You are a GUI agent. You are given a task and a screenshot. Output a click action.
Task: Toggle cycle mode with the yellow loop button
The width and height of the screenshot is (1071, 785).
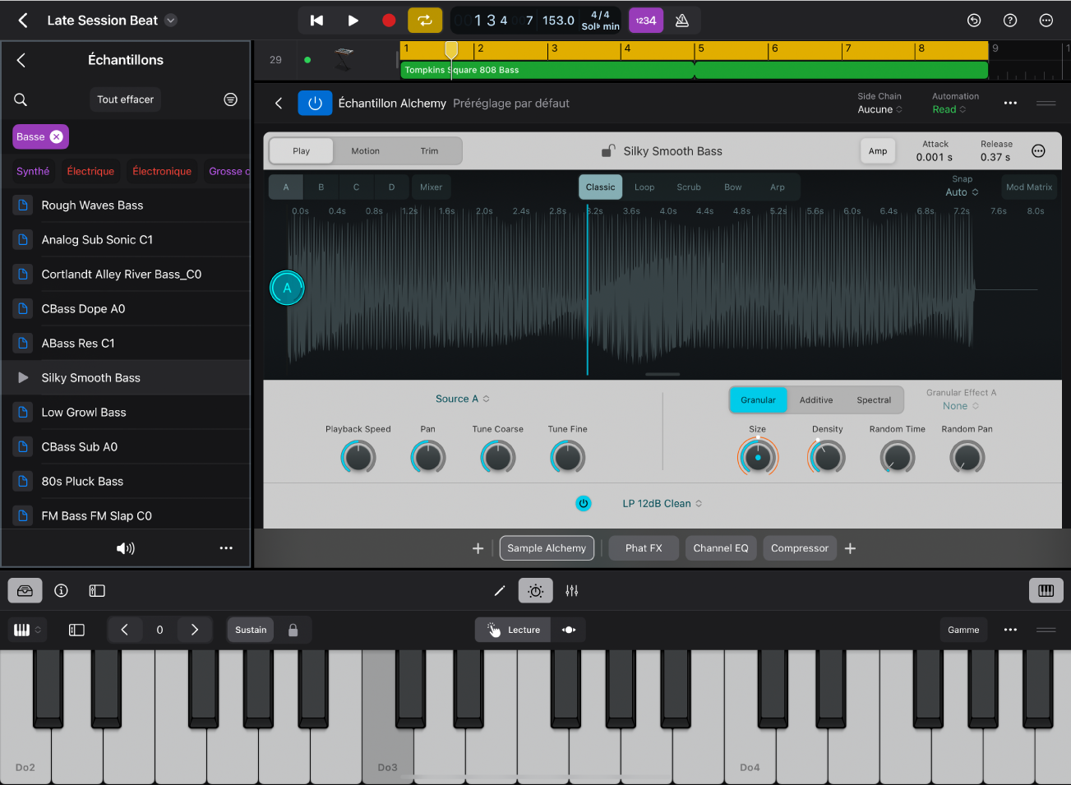tap(425, 20)
